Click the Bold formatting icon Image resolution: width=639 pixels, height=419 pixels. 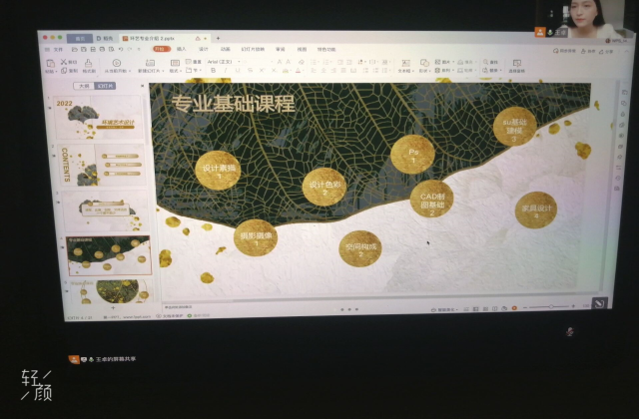[x=212, y=71]
